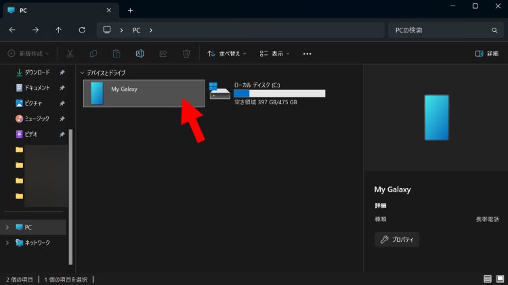Click the Delete trash can icon
Viewport: 508px width, 285px height.
[x=186, y=53]
